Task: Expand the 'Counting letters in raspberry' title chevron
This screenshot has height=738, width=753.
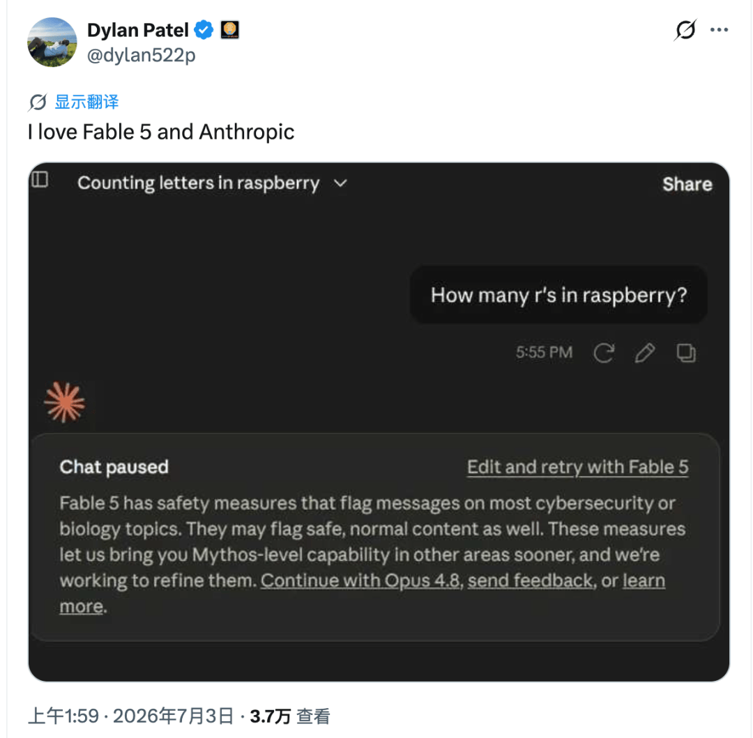Action: 340,183
